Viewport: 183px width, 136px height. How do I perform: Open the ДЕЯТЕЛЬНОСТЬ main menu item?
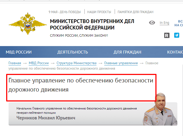73,52
